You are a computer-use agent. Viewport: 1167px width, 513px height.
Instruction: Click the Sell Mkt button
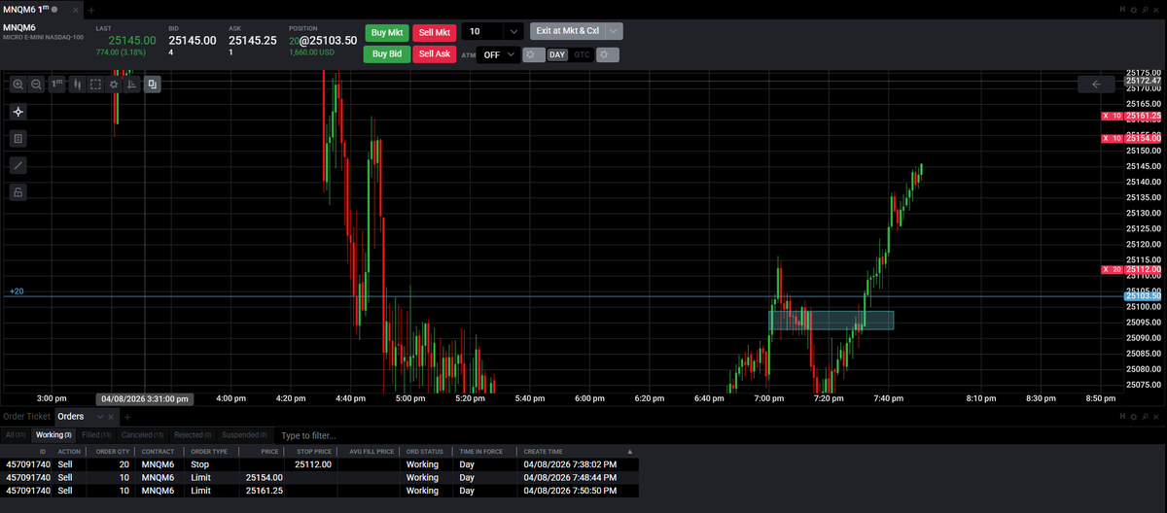435,32
